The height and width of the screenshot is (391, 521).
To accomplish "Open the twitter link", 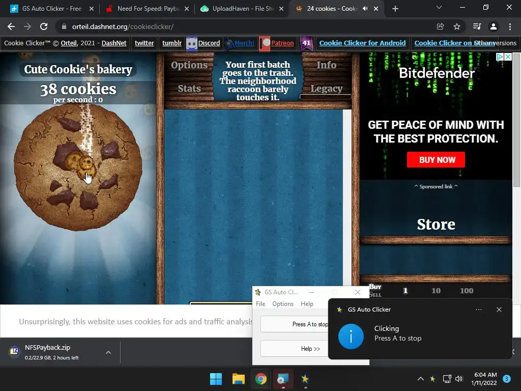I will tap(144, 43).
